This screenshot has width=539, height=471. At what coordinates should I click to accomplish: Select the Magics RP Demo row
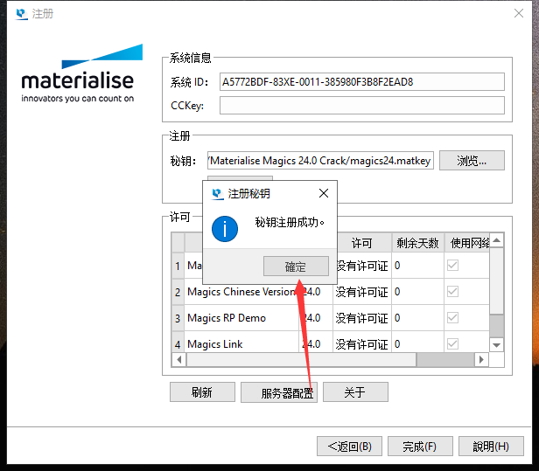[227, 318]
